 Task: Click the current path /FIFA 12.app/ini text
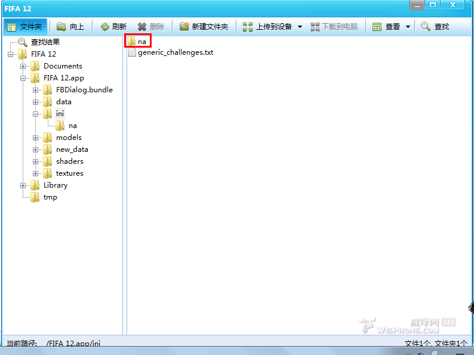click(x=73, y=343)
